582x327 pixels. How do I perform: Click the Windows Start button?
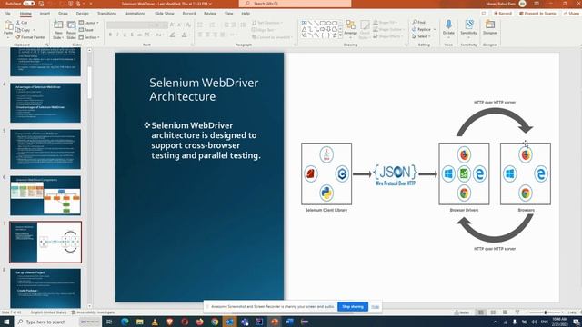[6, 322]
